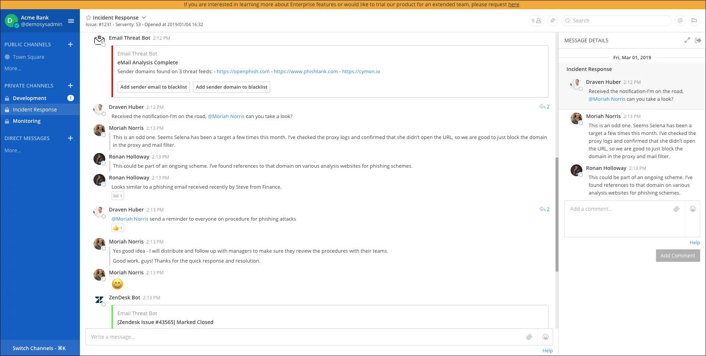The width and height of the screenshot is (706, 356).
Task: Show the channel members list
Action: [x=536, y=21]
